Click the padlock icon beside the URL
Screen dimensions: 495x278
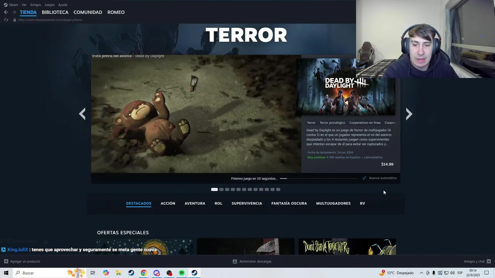[x=15, y=20]
